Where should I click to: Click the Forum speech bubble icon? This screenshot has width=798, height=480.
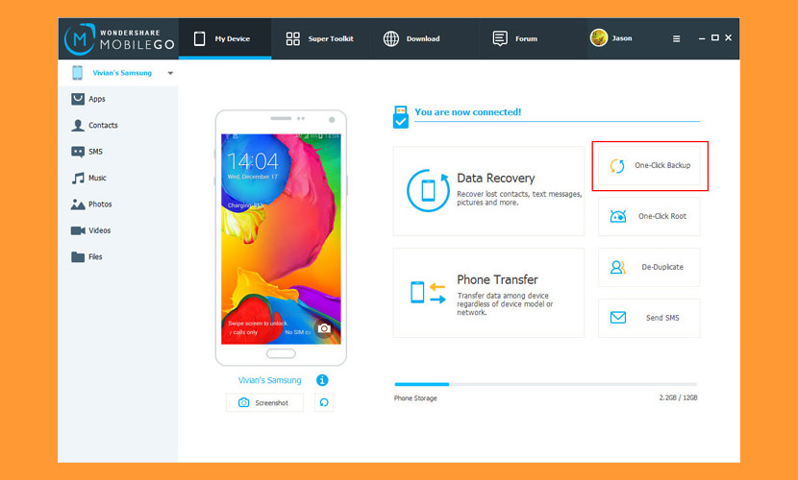pyautogui.click(x=500, y=38)
